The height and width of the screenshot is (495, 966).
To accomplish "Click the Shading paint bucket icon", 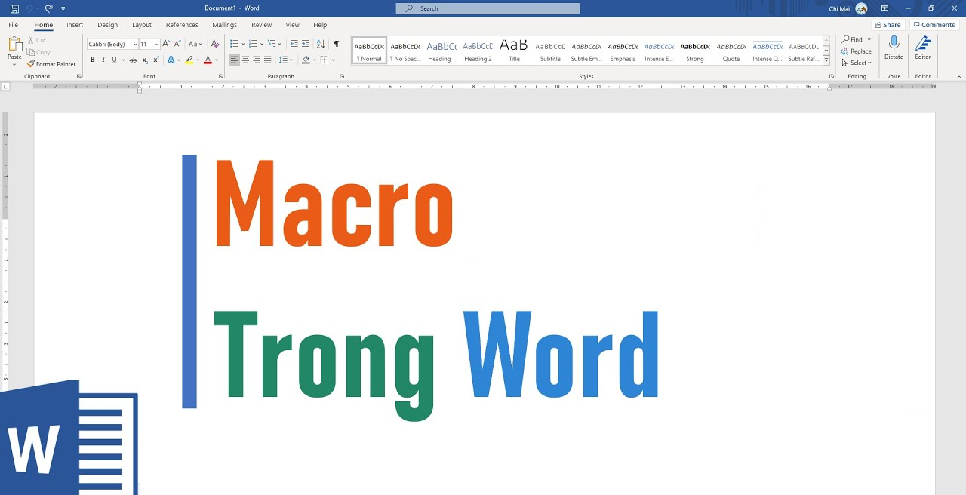I will [306, 60].
